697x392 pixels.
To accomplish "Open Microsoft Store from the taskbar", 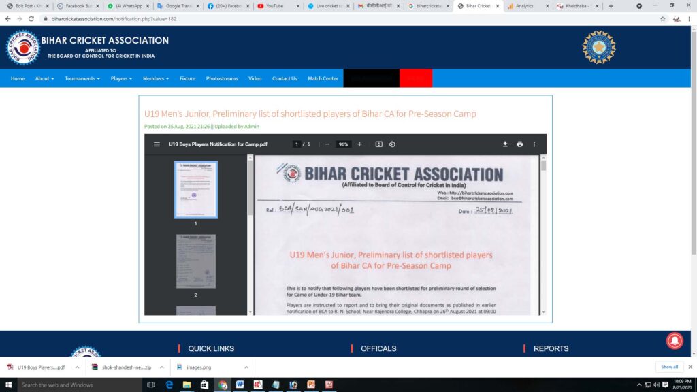I will point(204,385).
